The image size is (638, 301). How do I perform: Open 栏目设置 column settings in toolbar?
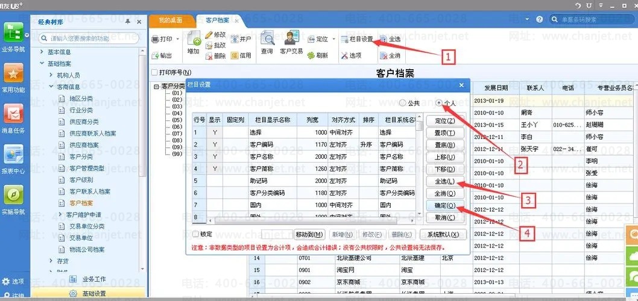point(357,39)
